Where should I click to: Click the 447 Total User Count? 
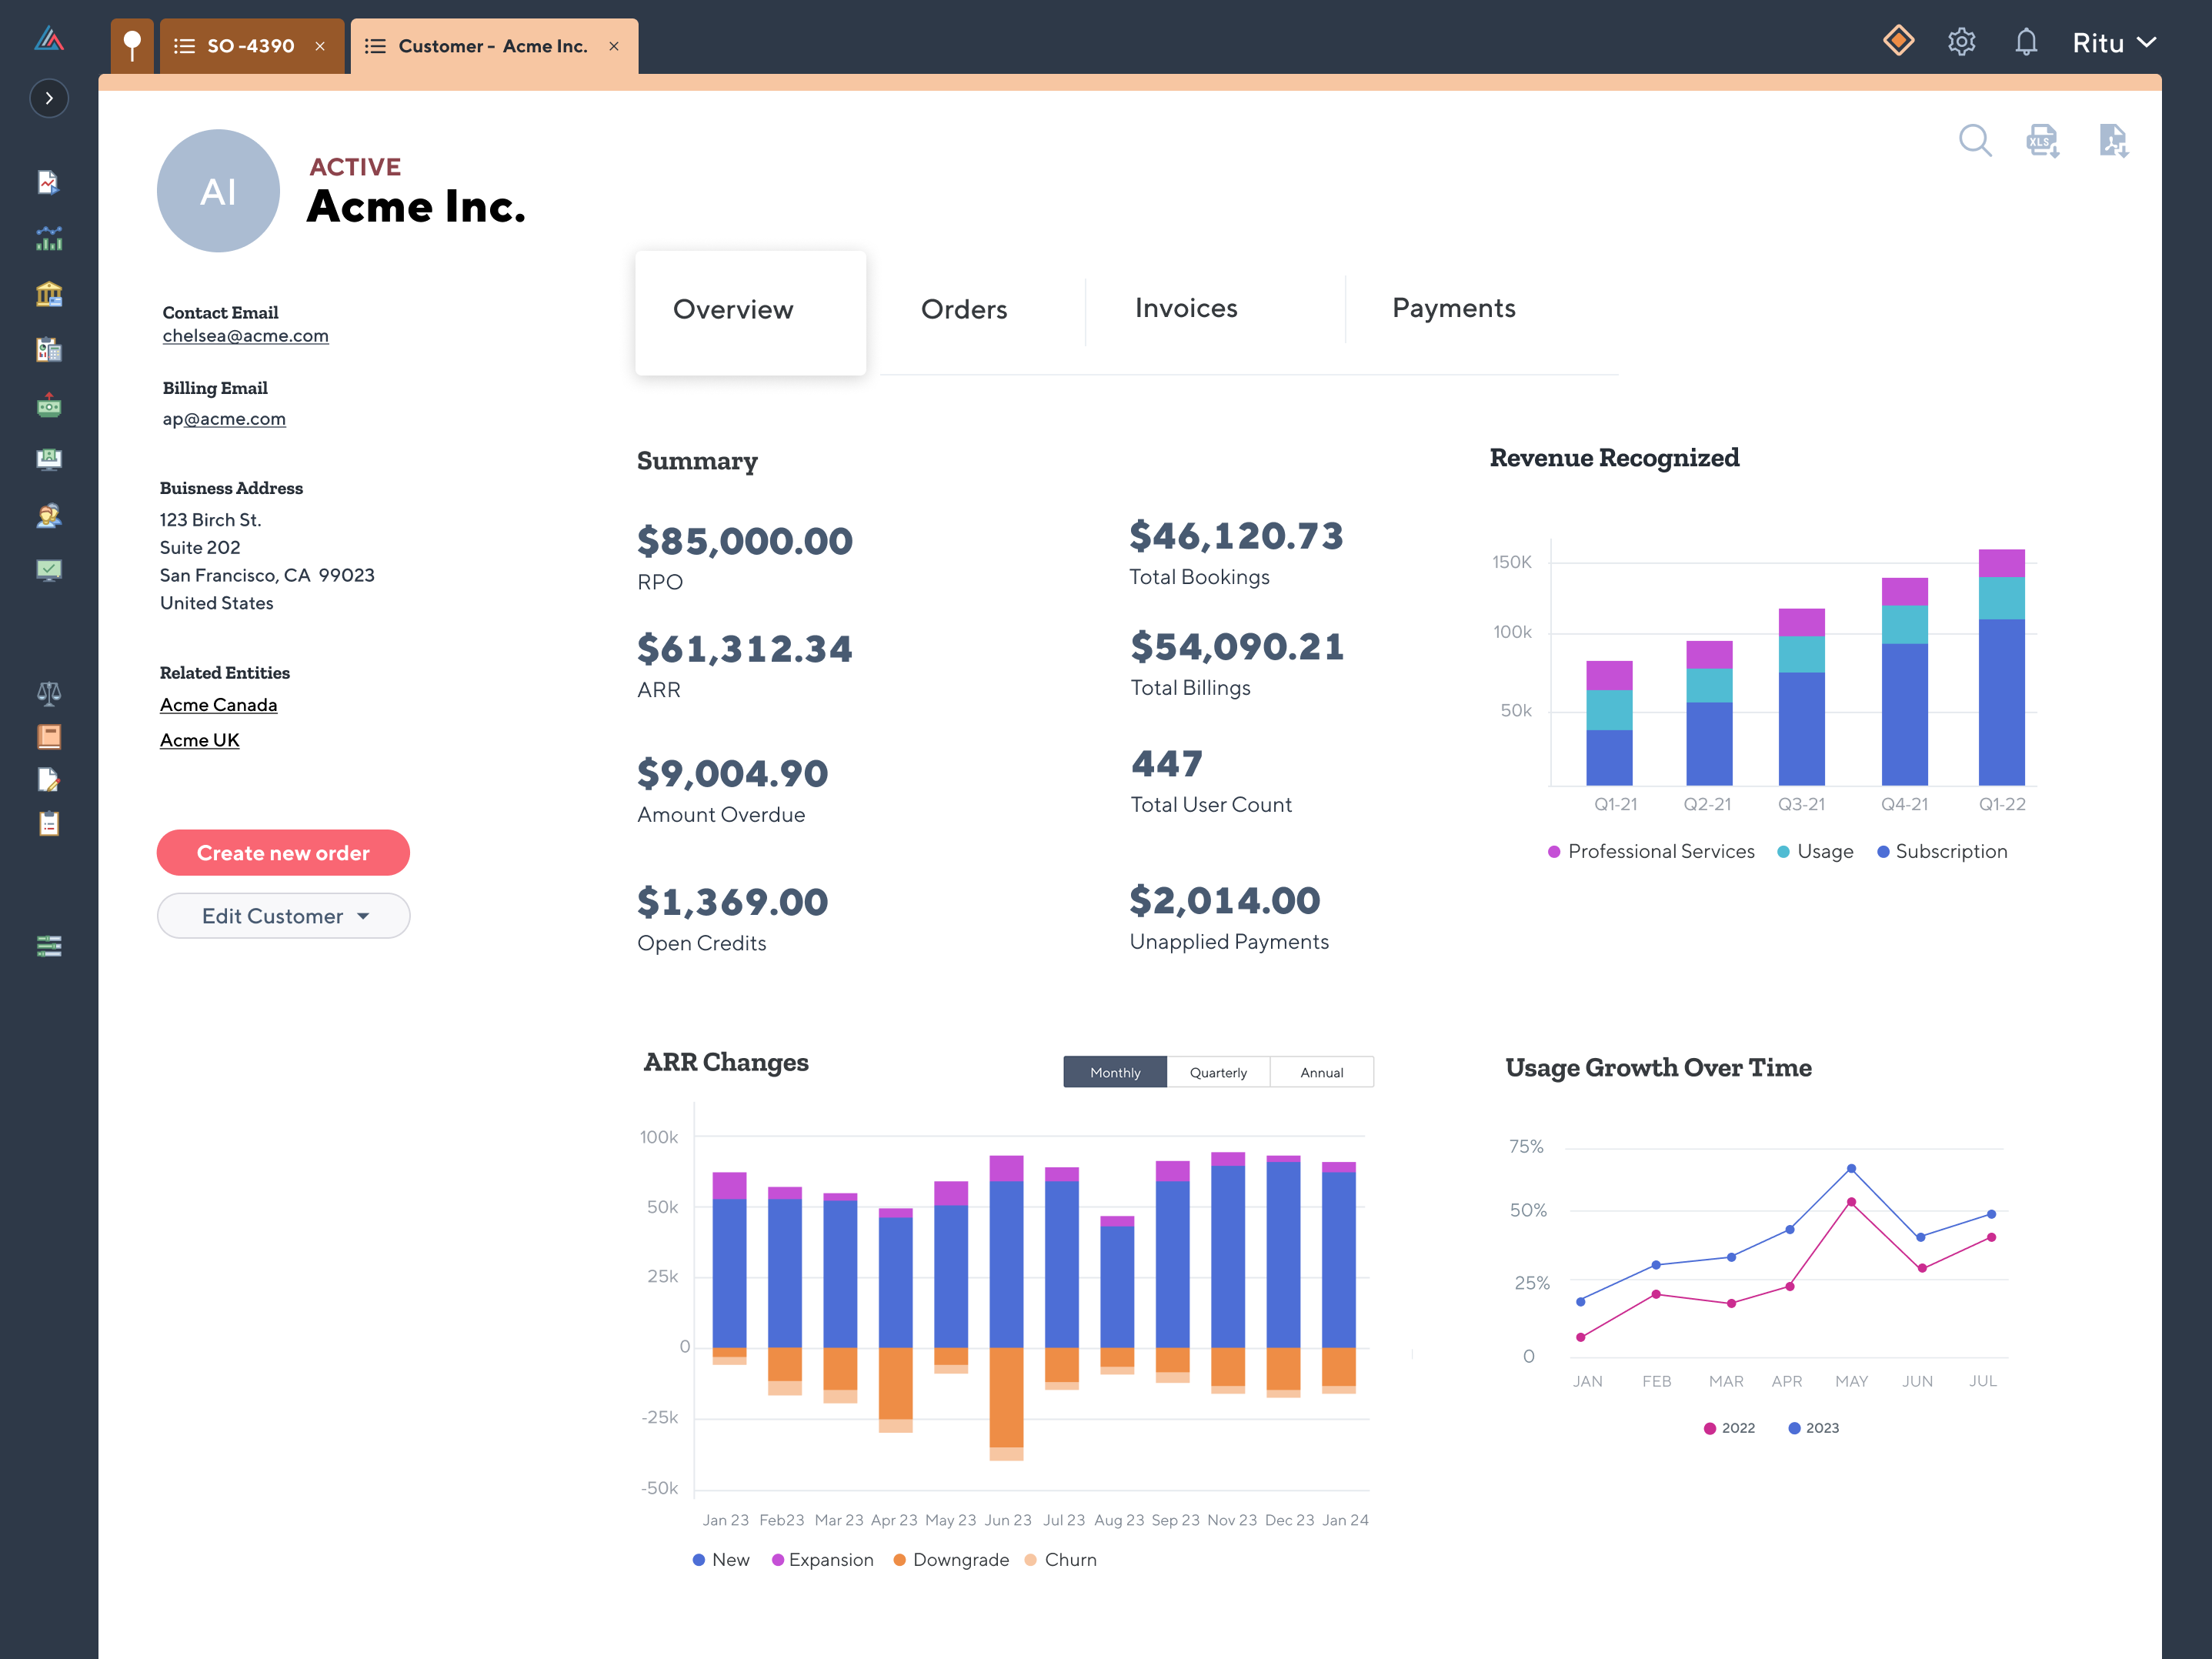tap(1167, 764)
